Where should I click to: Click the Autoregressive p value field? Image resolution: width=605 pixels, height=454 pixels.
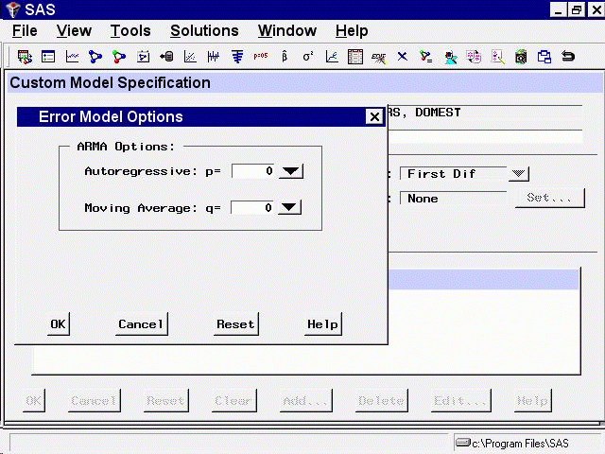pos(254,171)
